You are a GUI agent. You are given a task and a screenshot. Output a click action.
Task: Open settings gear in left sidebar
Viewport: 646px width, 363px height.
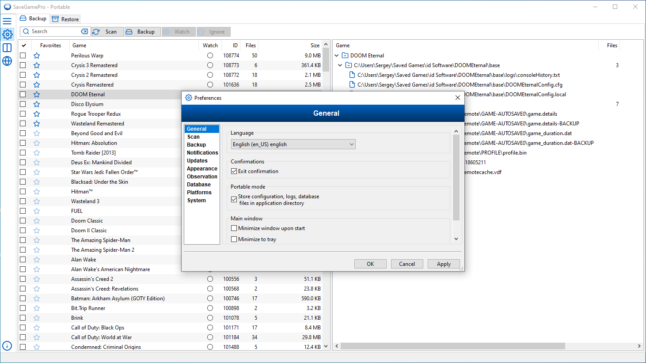7,34
